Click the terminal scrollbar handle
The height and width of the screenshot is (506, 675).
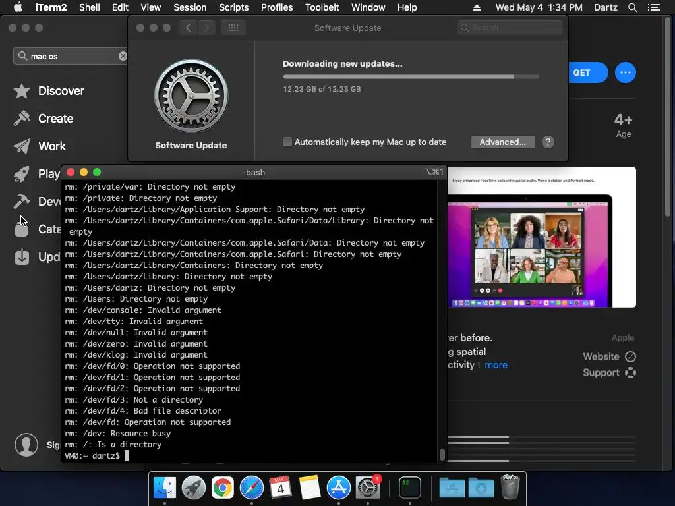[442, 455]
